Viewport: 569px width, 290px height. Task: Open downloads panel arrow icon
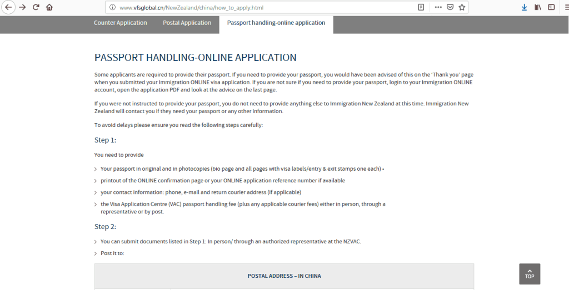pos(524,7)
